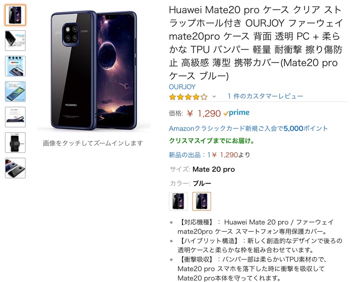View the second thumbnail showing black case
358x282 pixels.
tap(15, 40)
